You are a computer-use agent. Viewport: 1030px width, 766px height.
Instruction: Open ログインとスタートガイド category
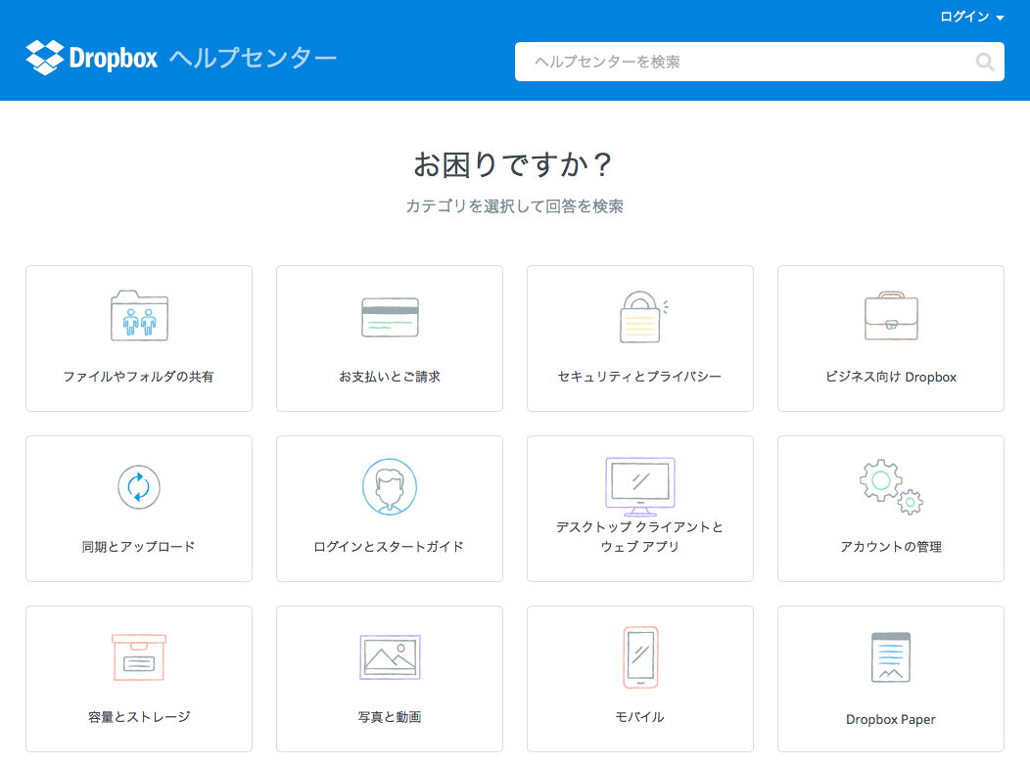[x=390, y=509]
